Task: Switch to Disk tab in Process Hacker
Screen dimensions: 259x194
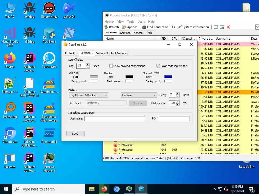Action: pyautogui.click(x=149, y=33)
